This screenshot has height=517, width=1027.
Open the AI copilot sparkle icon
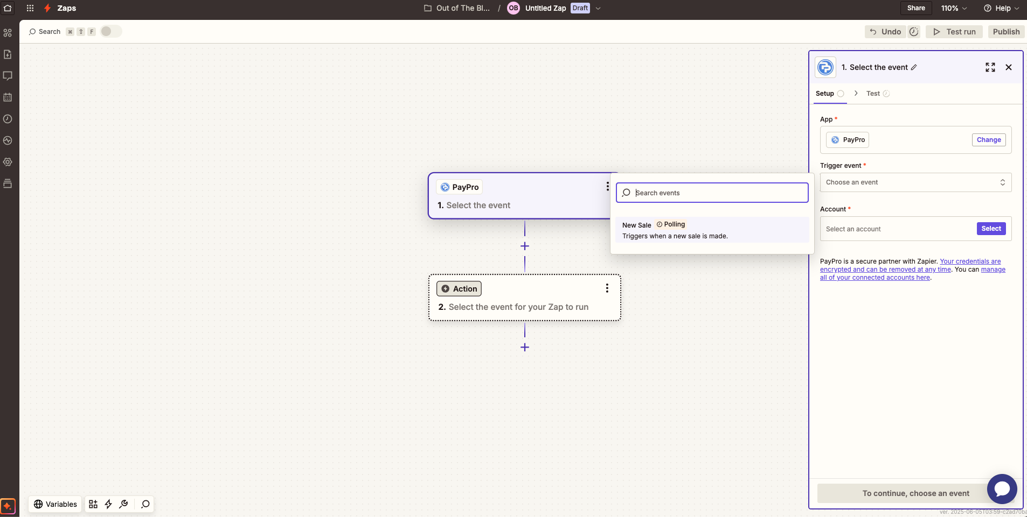pyautogui.click(x=8, y=506)
